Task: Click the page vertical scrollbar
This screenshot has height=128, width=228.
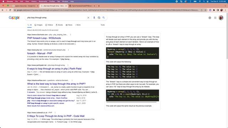Action: [x=227, y=36]
